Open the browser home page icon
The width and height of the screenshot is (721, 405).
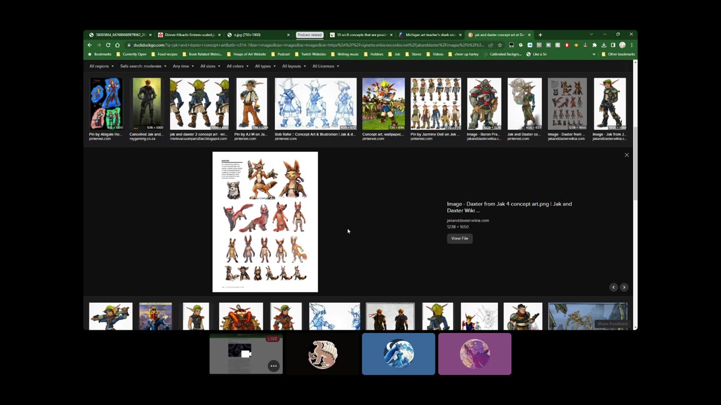(x=117, y=45)
